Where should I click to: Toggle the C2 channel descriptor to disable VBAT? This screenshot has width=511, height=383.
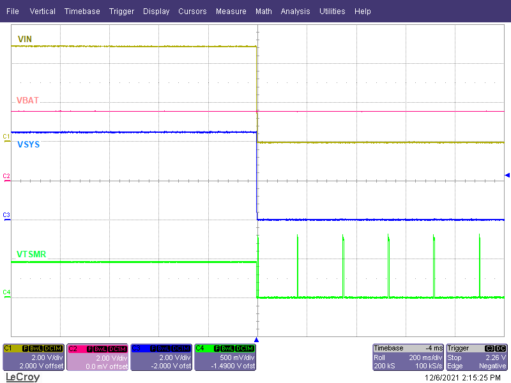tap(97, 356)
